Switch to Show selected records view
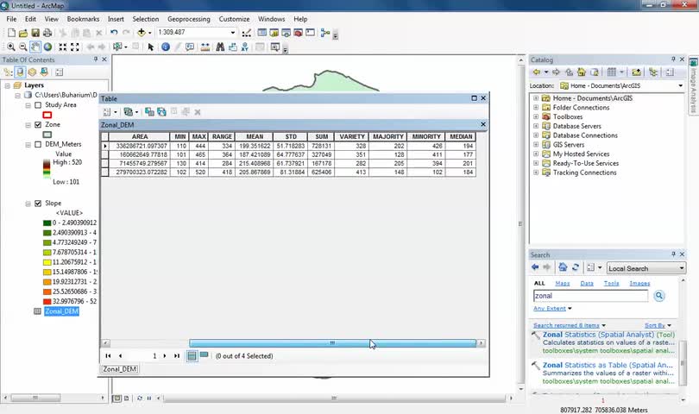 click(205, 355)
